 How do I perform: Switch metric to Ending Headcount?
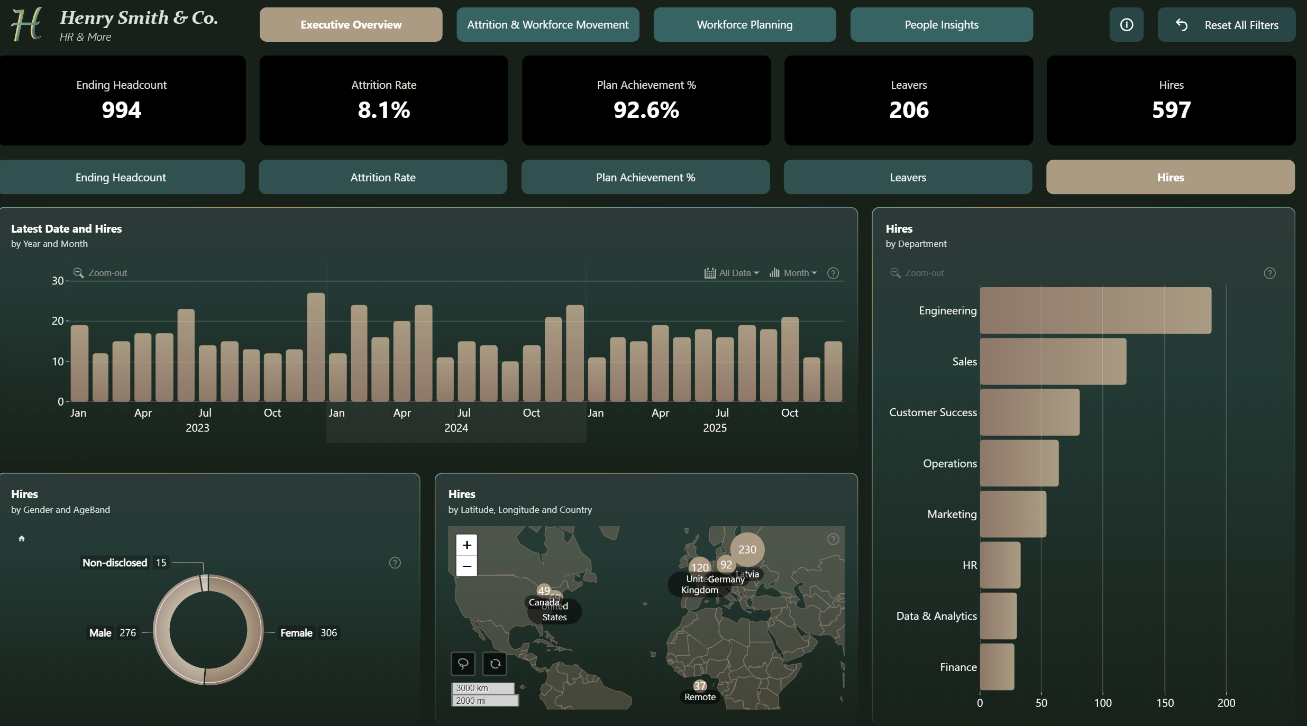pyautogui.click(x=121, y=177)
